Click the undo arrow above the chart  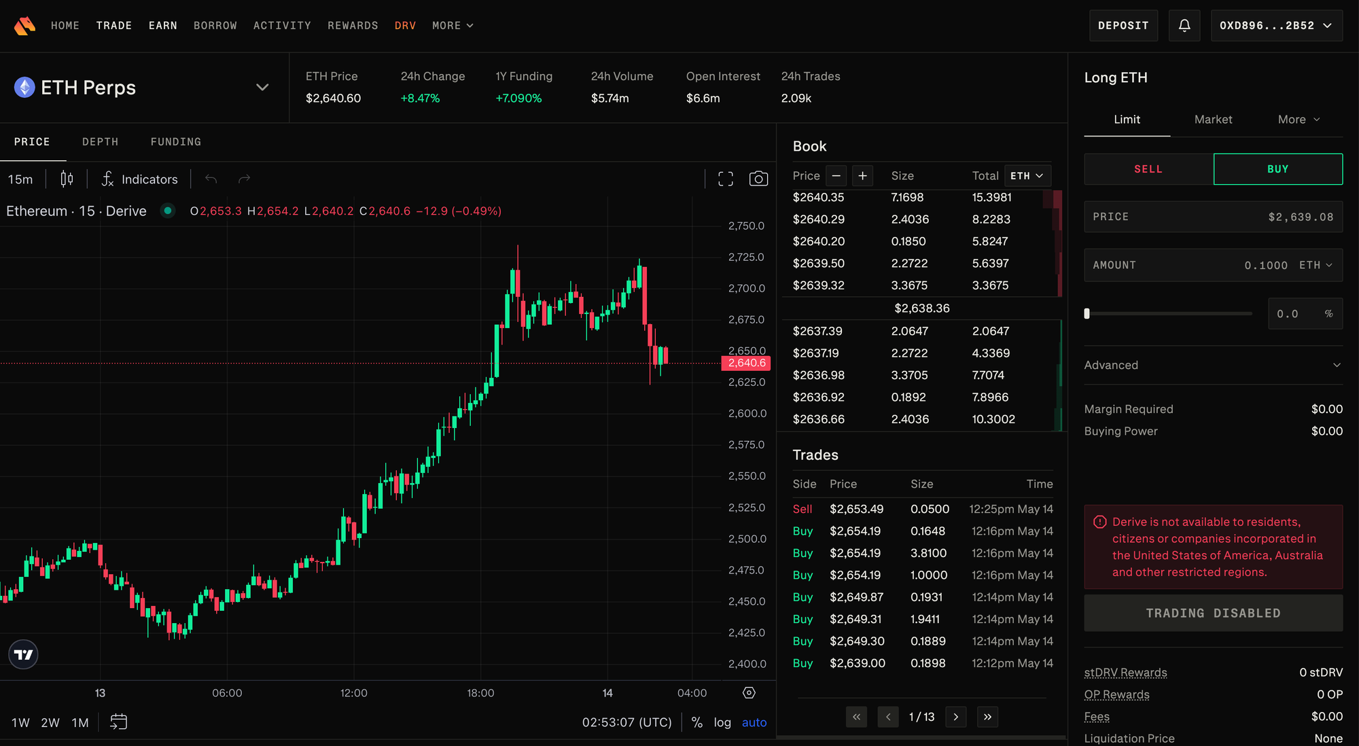(x=211, y=178)
